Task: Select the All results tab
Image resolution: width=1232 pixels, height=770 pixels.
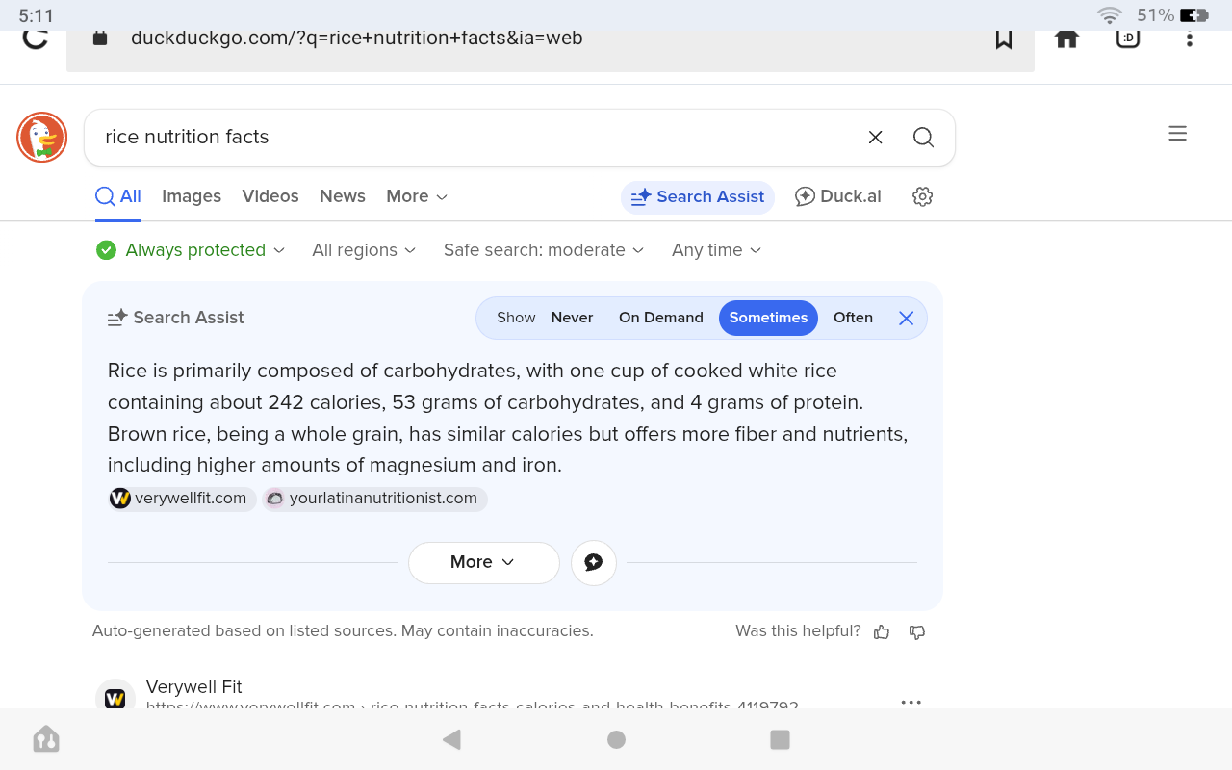Action: [x=118, y=196]
